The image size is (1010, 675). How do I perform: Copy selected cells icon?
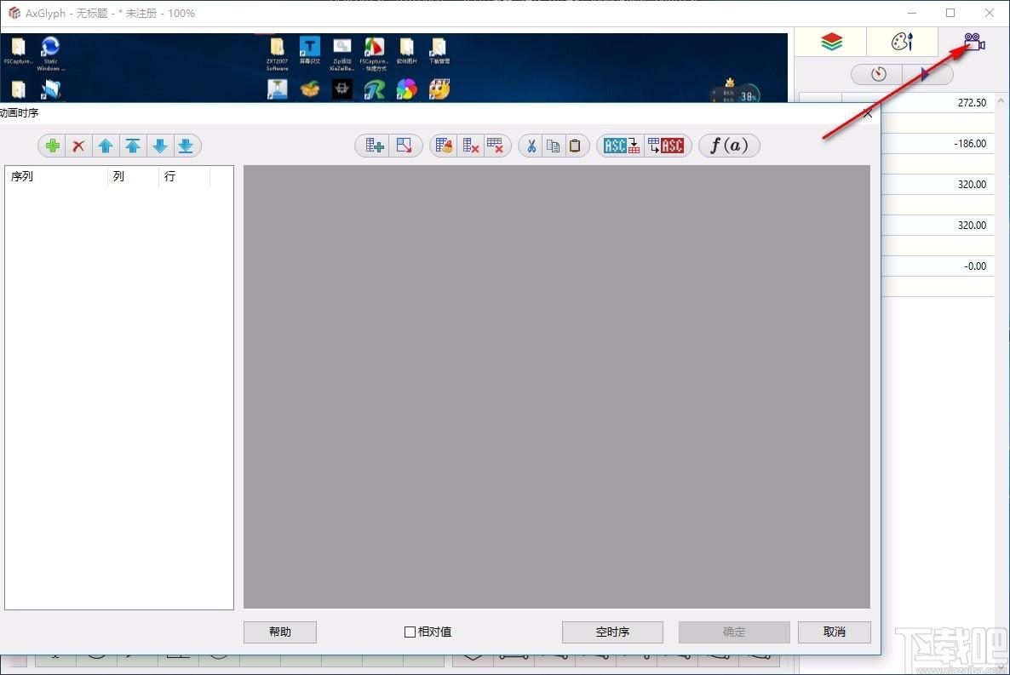click(x=554, y=146)
